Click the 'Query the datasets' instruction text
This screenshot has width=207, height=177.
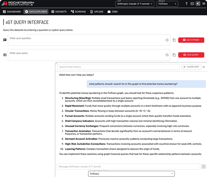[38, 30]
